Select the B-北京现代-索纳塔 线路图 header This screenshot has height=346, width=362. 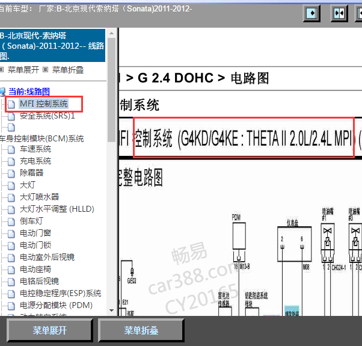point(52,46)
